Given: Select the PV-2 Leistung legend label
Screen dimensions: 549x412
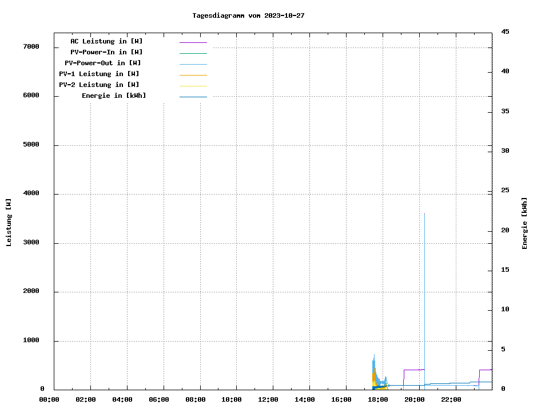Looking at the screenshot, I should click(x=99, y=85).
